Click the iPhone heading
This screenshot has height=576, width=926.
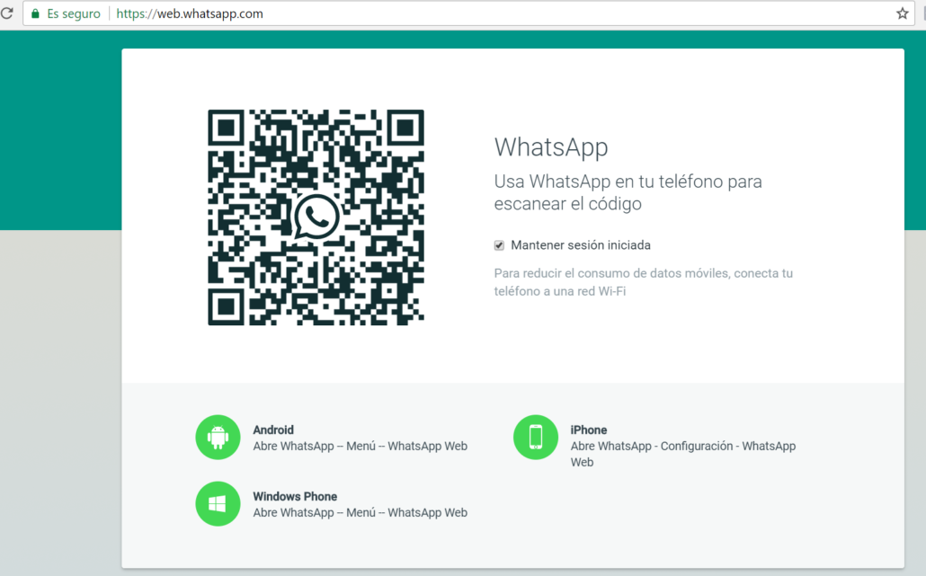tap(589, 430)
